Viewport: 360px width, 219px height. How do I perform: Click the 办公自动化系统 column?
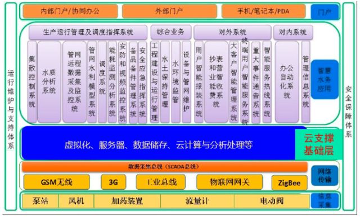pyautogui.click(x=287, y=82)
